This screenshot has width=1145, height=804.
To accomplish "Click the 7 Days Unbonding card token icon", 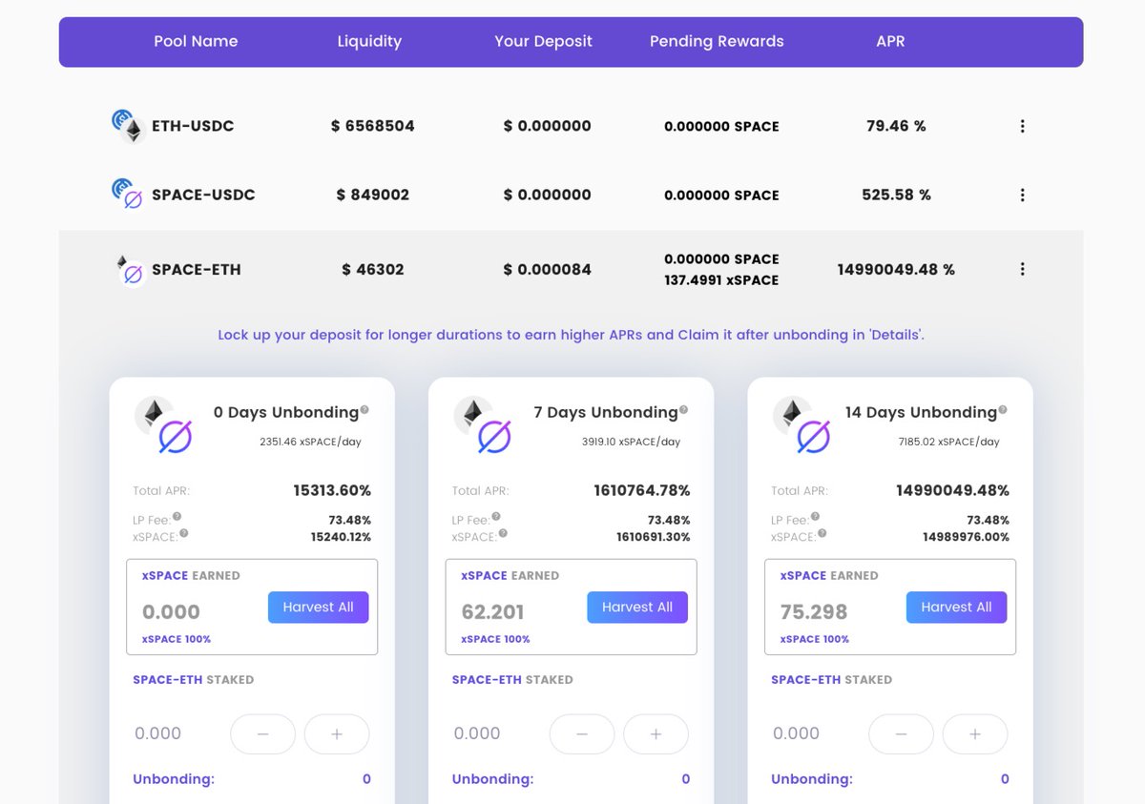I will click(x=482, y=425).
